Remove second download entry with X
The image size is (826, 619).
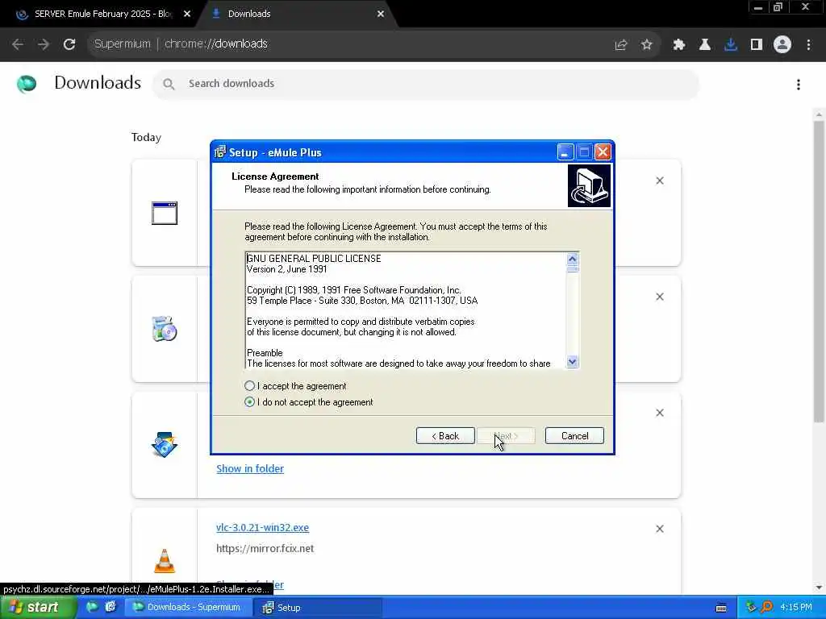click(660, 297)
